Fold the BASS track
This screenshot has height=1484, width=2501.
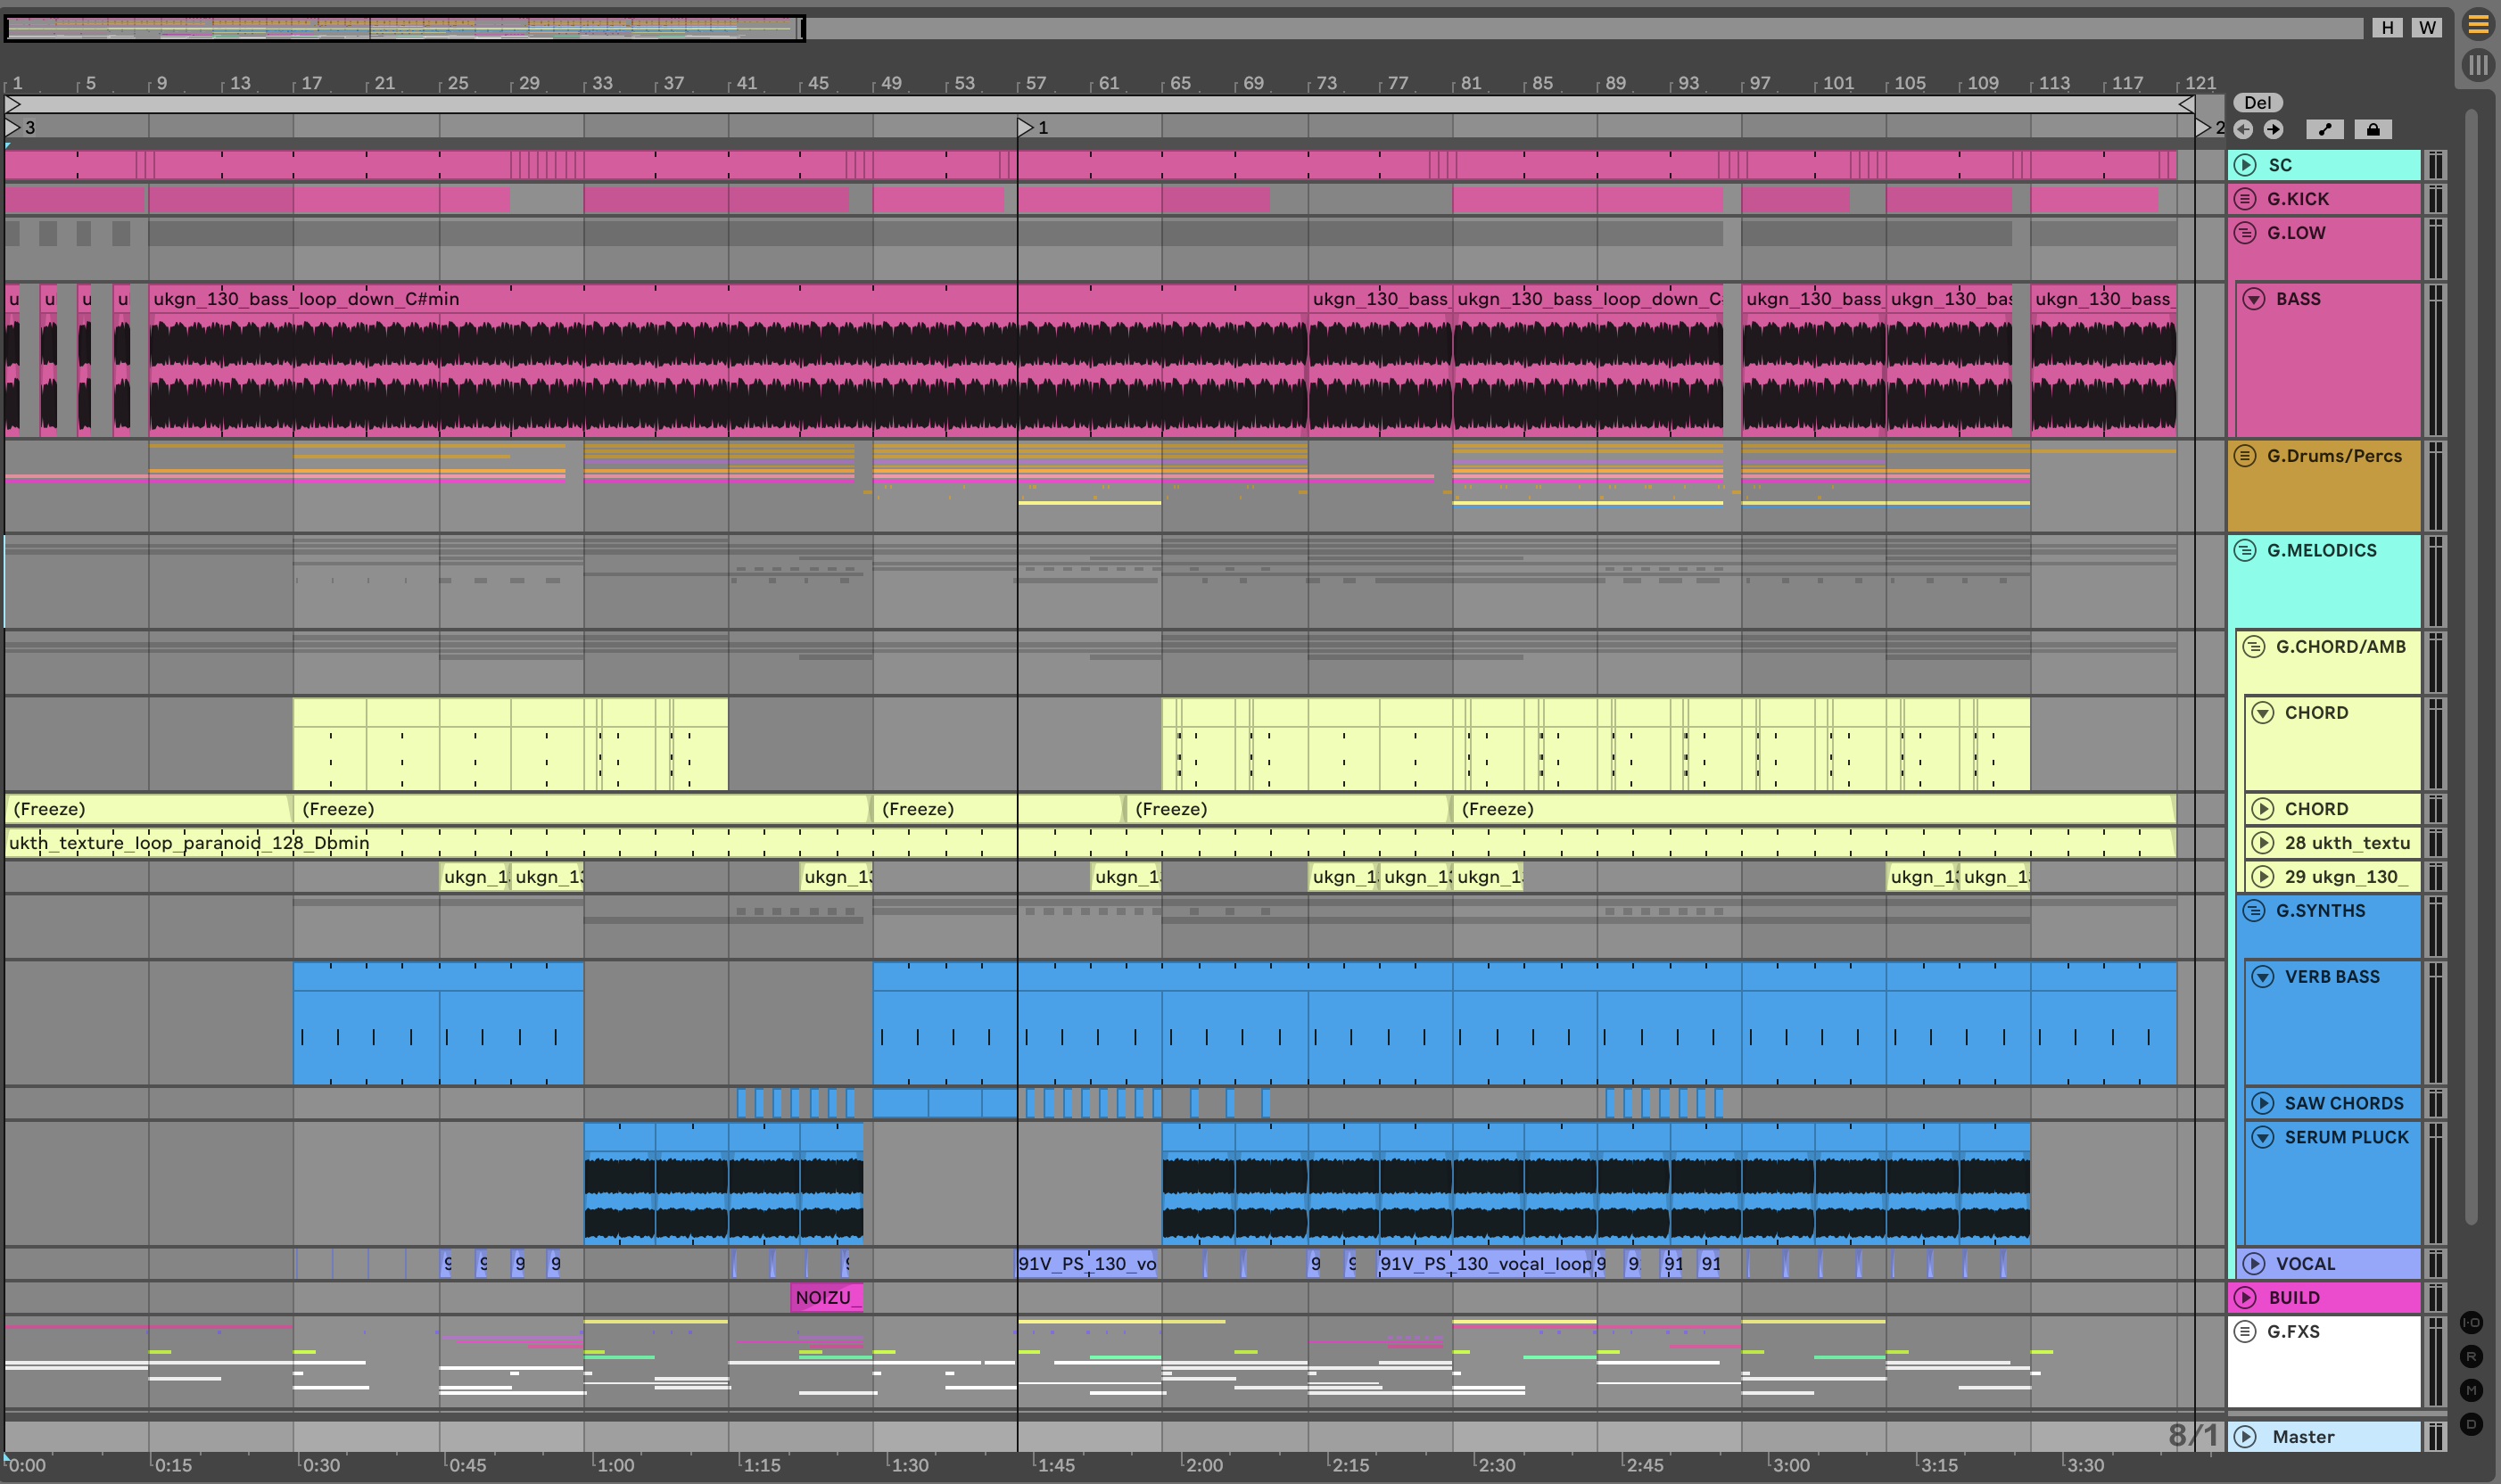[x=2254, y=298]
